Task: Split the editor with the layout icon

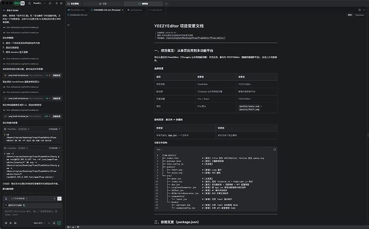Action: click(359, 10)
